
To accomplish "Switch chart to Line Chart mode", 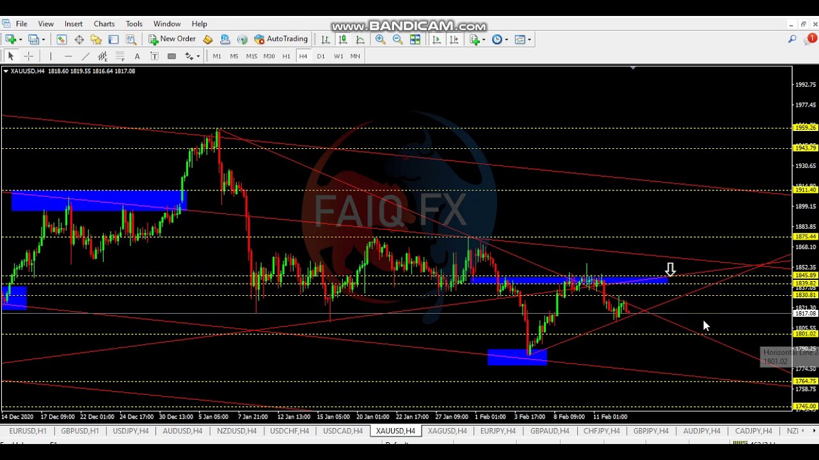I will pyautogui.click(x=360, y=40).
